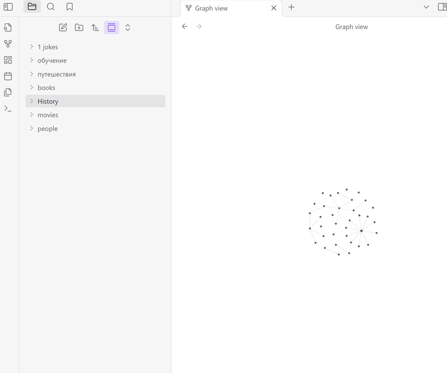This screenshot has width=447, height=373.
Task: Toggle the right sidebar
Action: (x=442, y=7)
